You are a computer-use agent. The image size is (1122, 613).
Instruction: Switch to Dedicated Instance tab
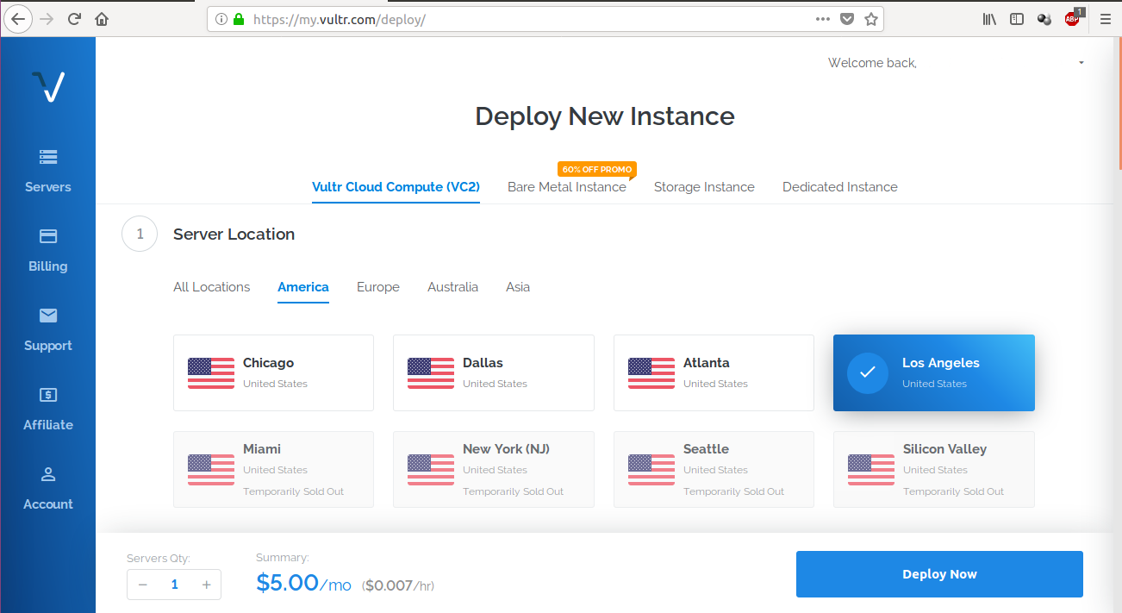[x=840, y=187]
